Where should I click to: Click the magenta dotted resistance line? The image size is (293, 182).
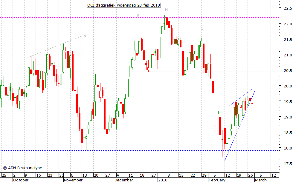(139, 18)
